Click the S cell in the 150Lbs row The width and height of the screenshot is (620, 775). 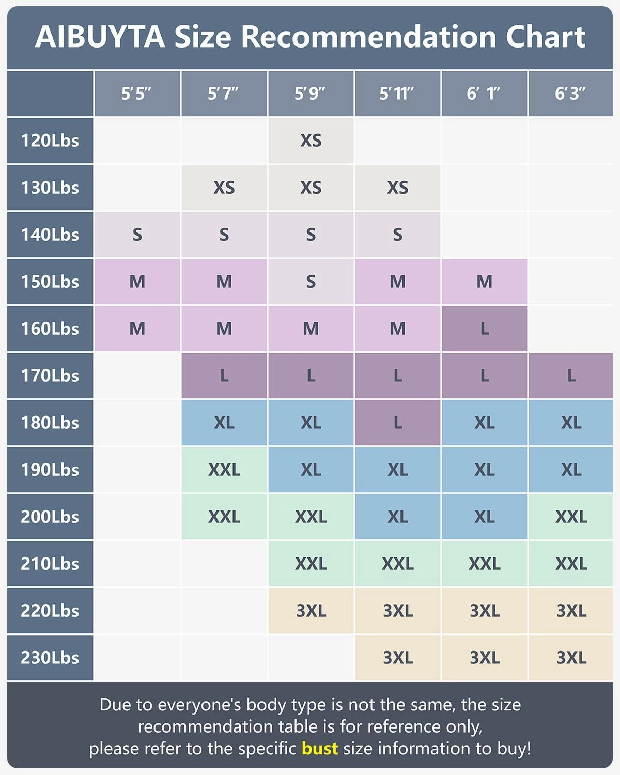[x=311, y=282]
